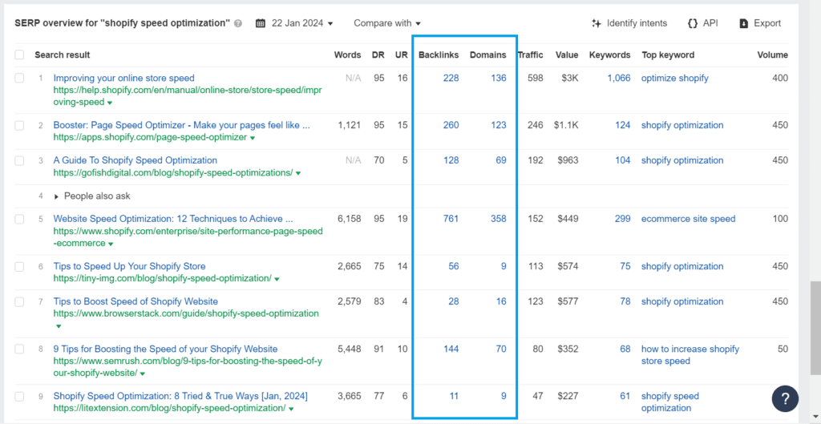Open the URL dropdown arrow for help.shopify.com result
Screen dimensions: 821x424
pyautogui.click(x=109, y=103)
